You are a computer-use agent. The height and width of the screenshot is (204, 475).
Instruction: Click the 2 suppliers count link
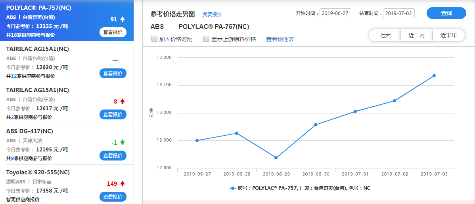(x=12, y=117)
